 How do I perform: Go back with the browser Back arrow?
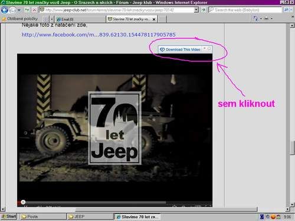pos(5,10)
